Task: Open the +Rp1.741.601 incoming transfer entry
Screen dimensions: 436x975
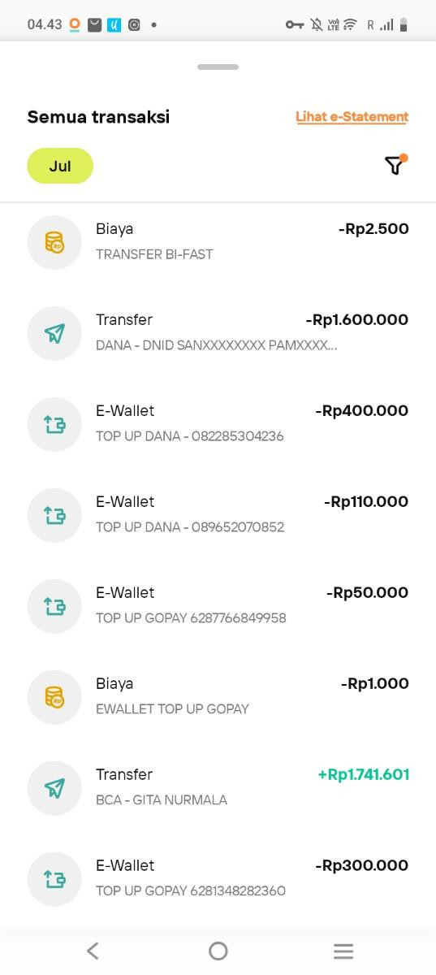Action: coord(218,788)
